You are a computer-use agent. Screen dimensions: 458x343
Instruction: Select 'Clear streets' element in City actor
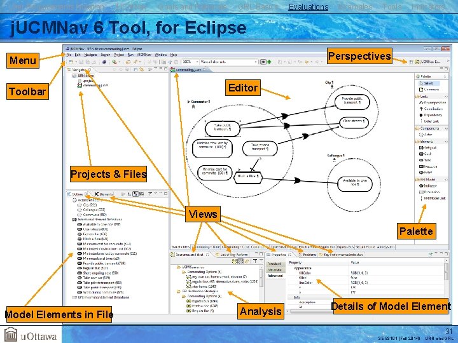coord(354,123)
